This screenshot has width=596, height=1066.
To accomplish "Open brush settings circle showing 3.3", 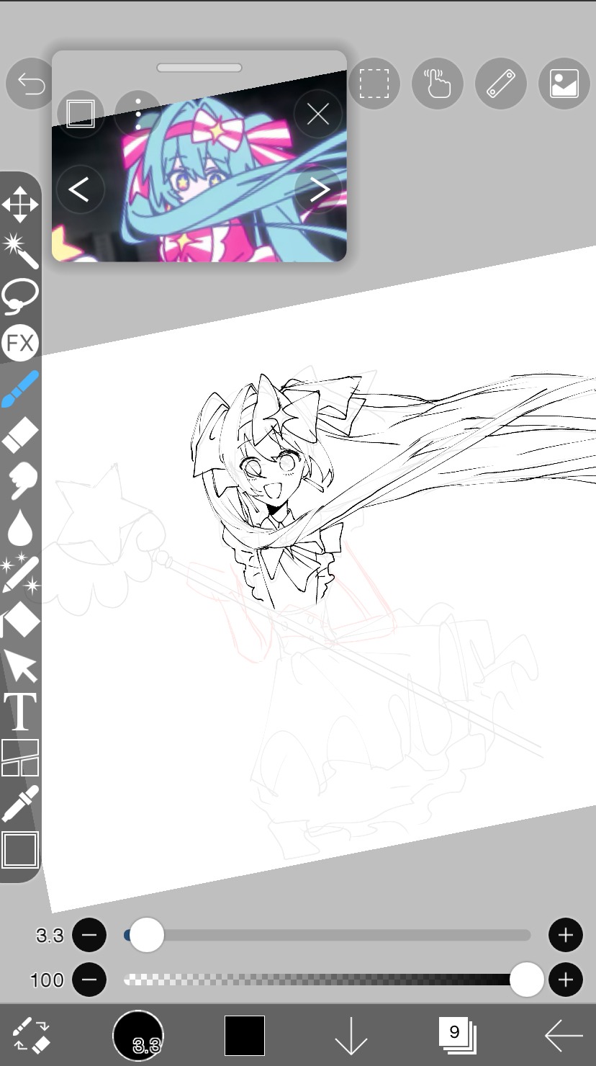I will (138, 1036).
